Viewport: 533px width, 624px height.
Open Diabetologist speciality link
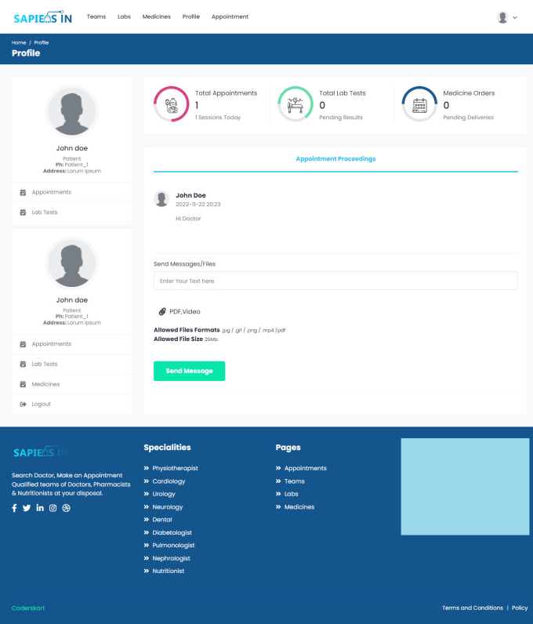(172, 532)
